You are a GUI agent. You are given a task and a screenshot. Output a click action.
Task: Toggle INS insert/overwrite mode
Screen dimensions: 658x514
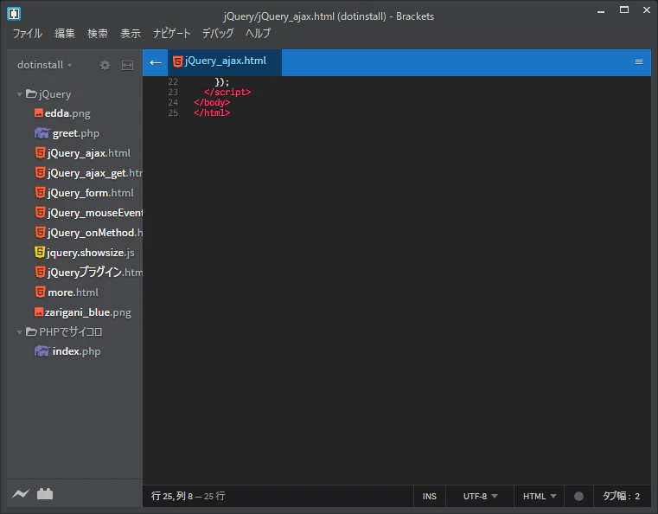(x=429, y=497)
